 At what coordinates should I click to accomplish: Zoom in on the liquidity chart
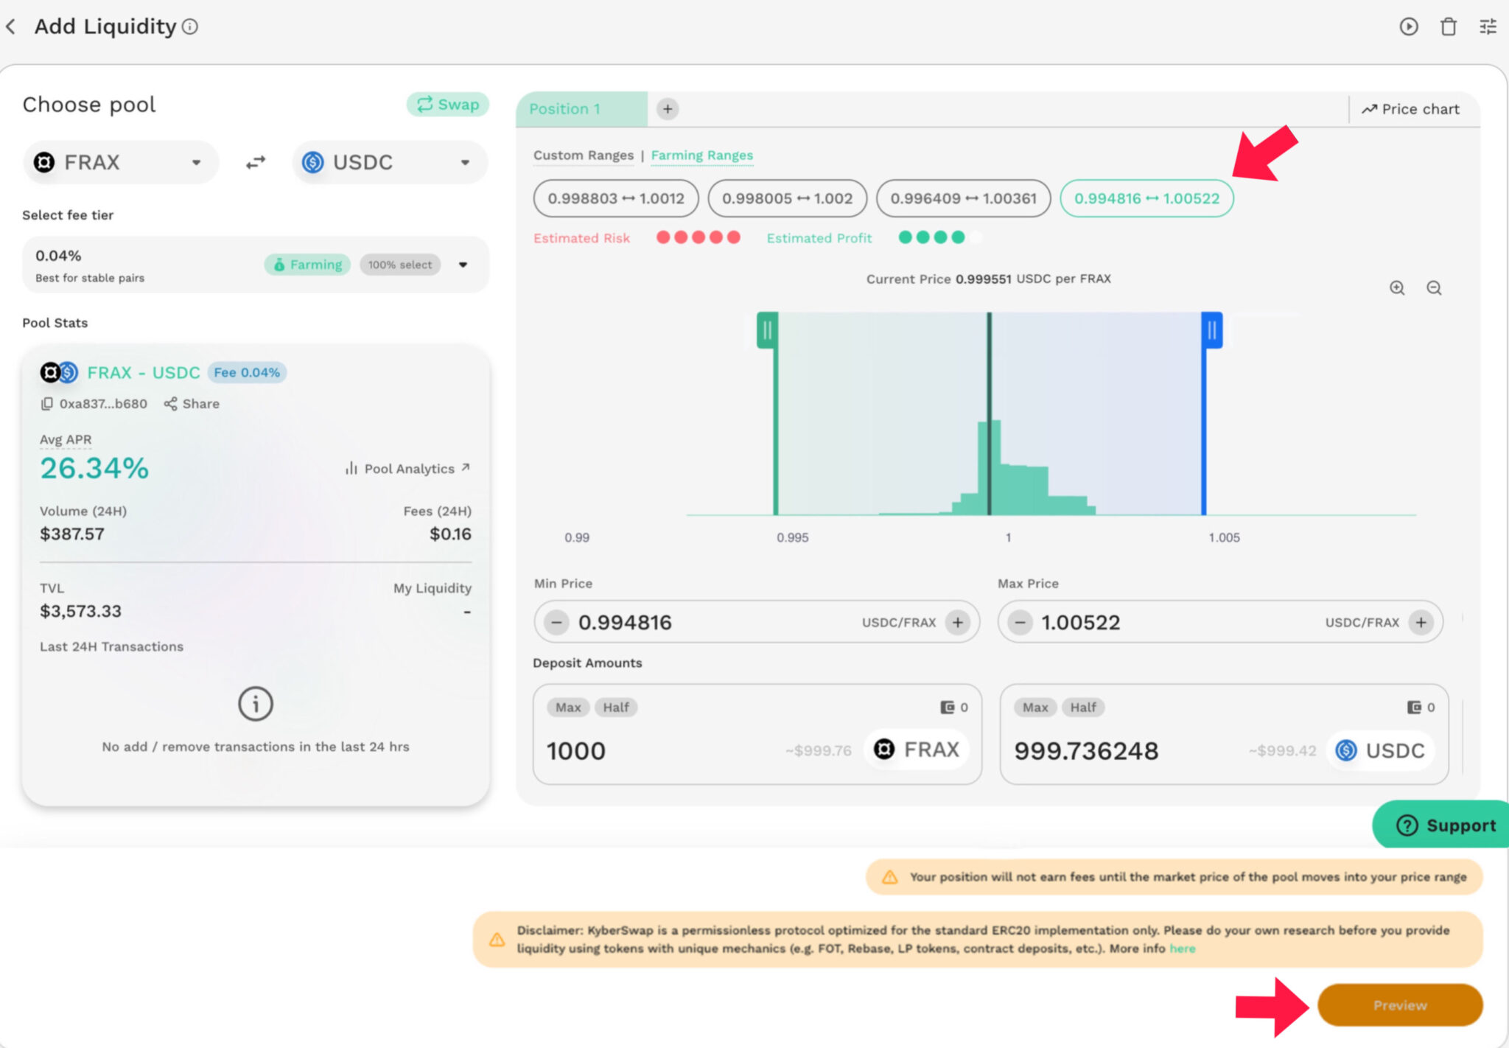1397,287
